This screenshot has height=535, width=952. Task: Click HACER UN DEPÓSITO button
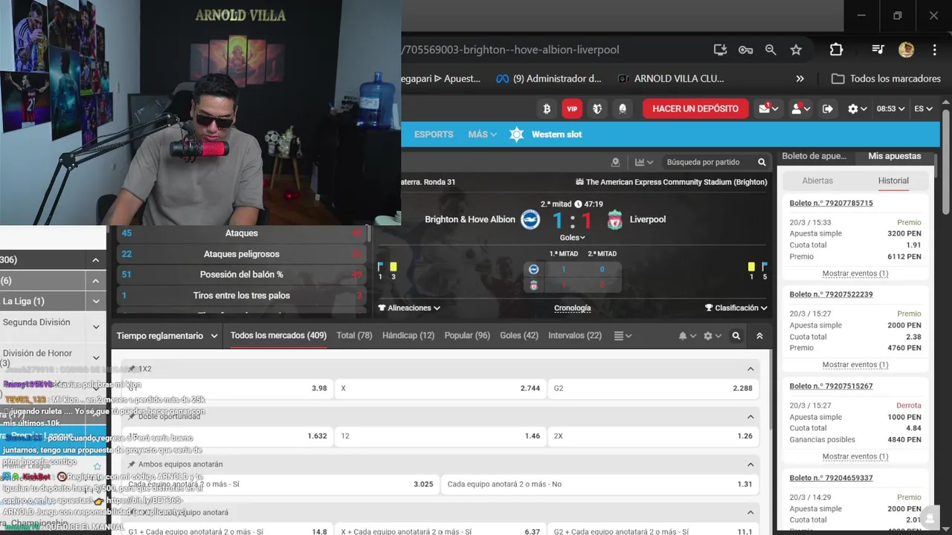(x=695, y=108)
